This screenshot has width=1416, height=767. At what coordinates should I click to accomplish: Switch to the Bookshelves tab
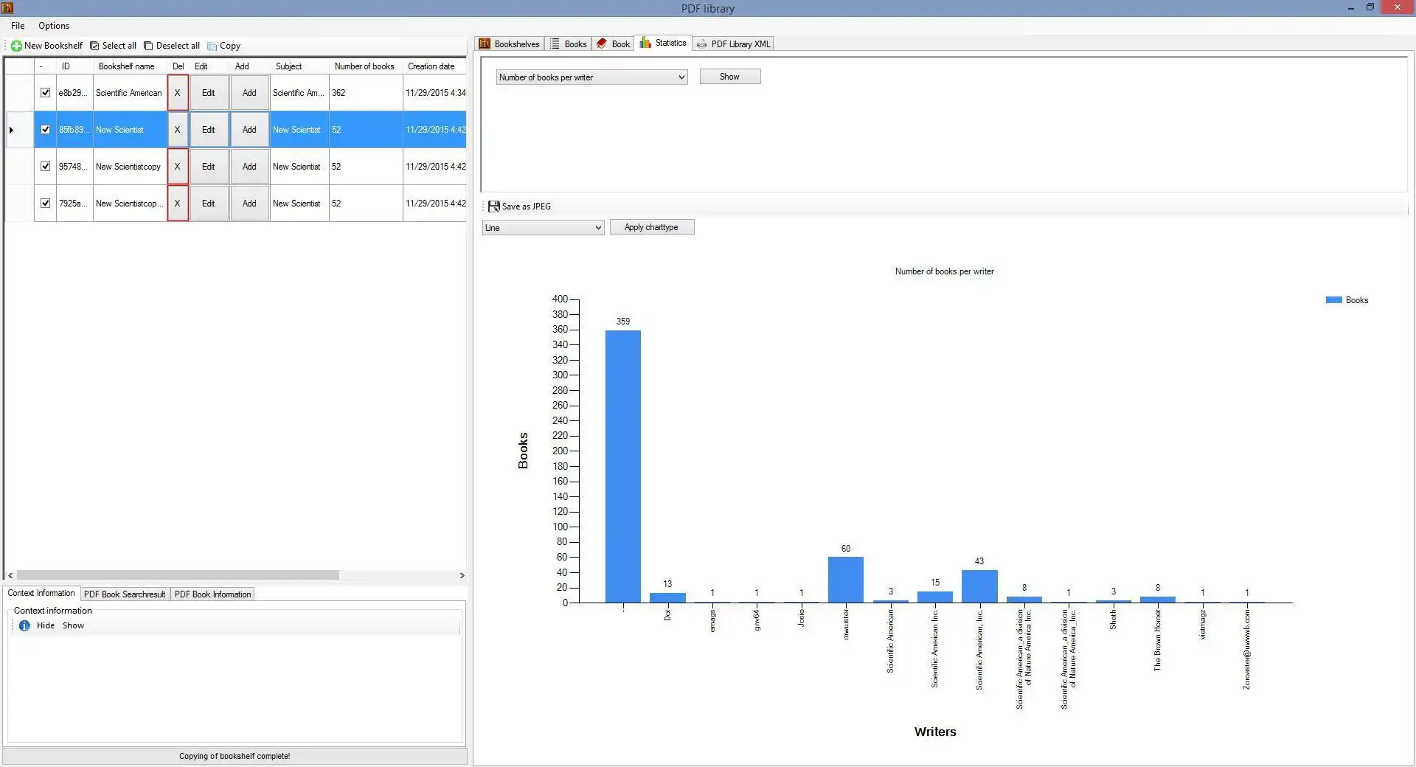[x=510, y=44]
